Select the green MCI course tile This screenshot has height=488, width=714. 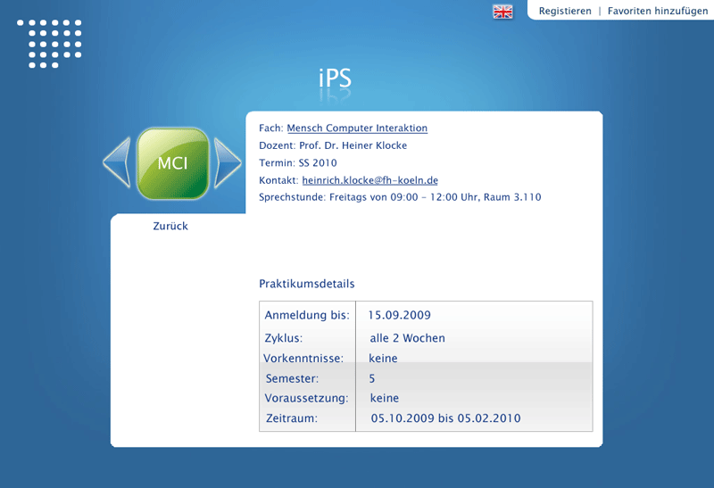(x=172, y=163)
